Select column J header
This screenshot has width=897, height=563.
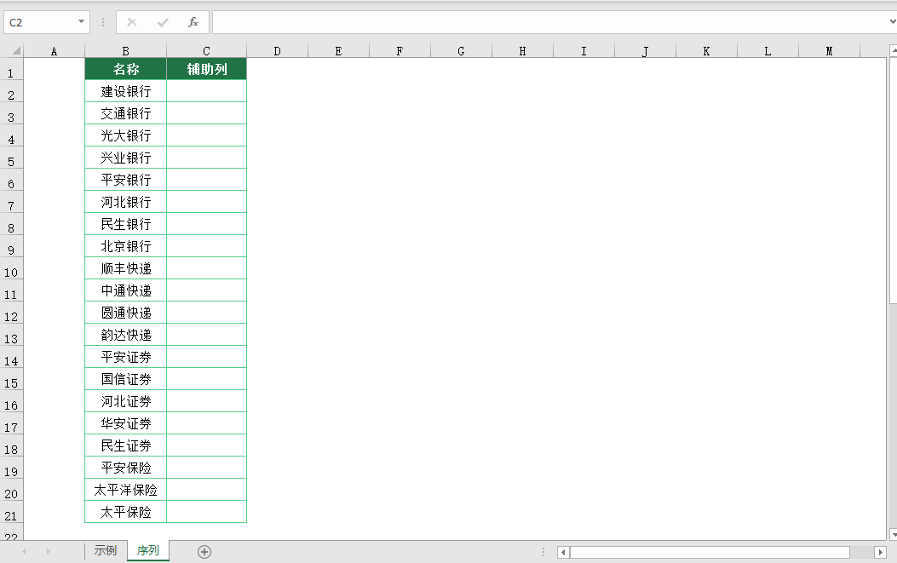646,51
